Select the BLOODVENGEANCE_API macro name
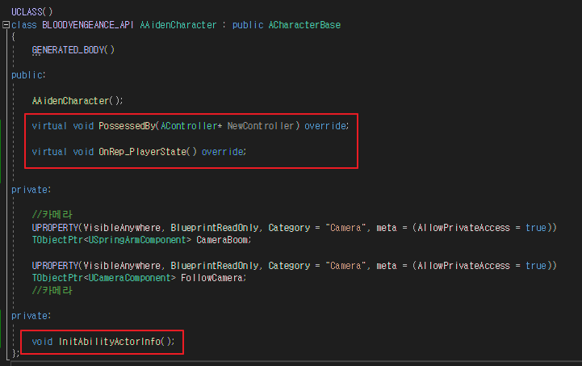This screenshot has height=366, width=582. pos(88,25)
